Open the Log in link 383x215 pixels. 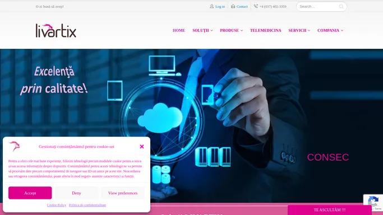coord(220,7)
